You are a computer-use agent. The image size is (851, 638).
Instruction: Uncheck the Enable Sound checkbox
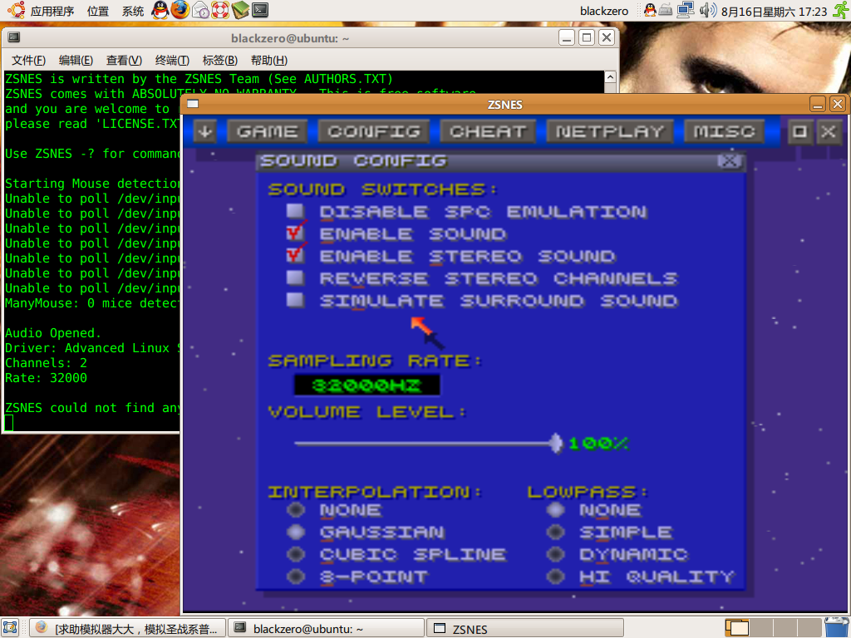(x=295, y=233)
